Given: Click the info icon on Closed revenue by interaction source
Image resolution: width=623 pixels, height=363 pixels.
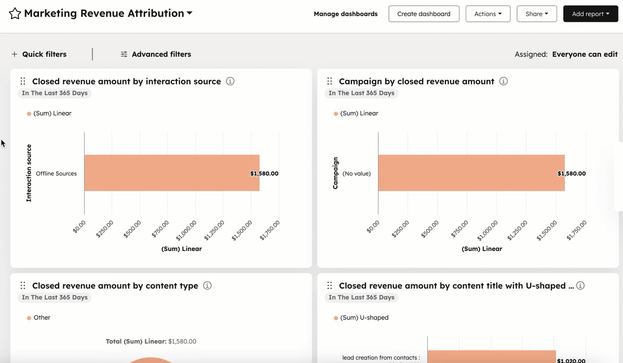Looking at the screenshot, I should 230,81.
